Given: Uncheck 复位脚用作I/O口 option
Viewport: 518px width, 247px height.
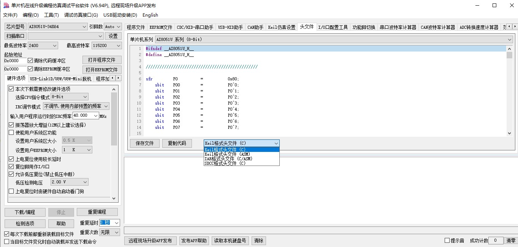Looking at the screenshot, I should pyautogui.click(x=11, y=167).
